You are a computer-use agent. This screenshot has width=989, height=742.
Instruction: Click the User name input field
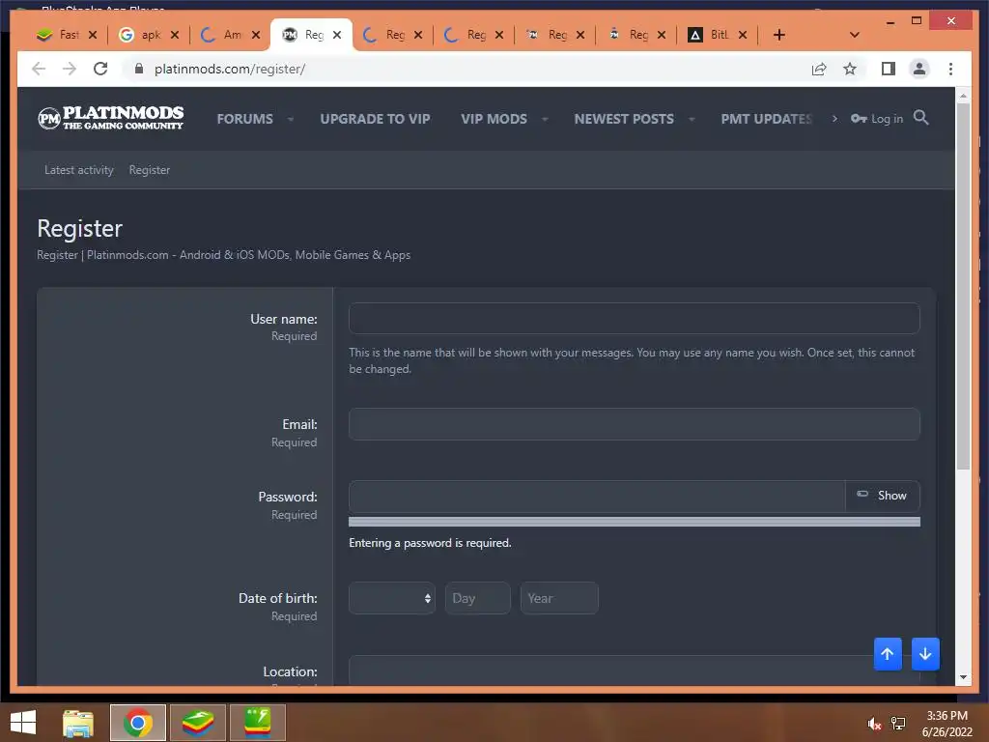tap(634, 318)
